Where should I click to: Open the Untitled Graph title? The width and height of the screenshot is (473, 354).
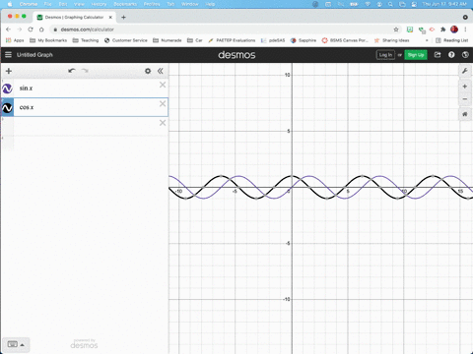pos(34,55)
